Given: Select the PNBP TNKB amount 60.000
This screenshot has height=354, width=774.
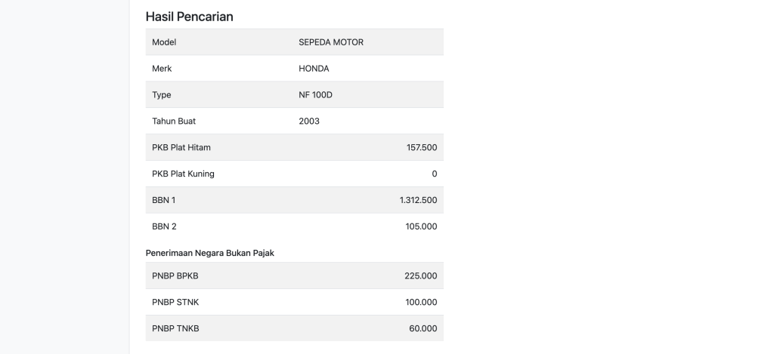Looking at the screenshot, I should [x=423, y=328].
